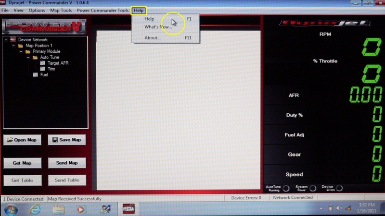Open the Map Tools menu

tap(61, 10)
